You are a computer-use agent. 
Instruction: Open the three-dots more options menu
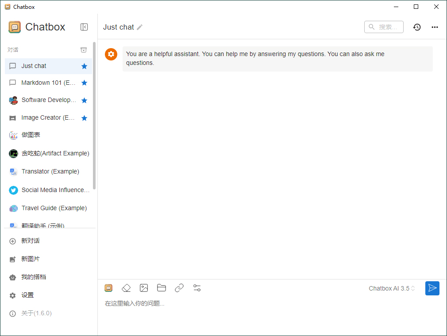click(435, 27)
